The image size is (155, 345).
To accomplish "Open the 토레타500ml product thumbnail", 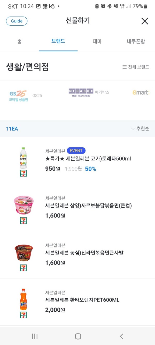I will (24, 158).
